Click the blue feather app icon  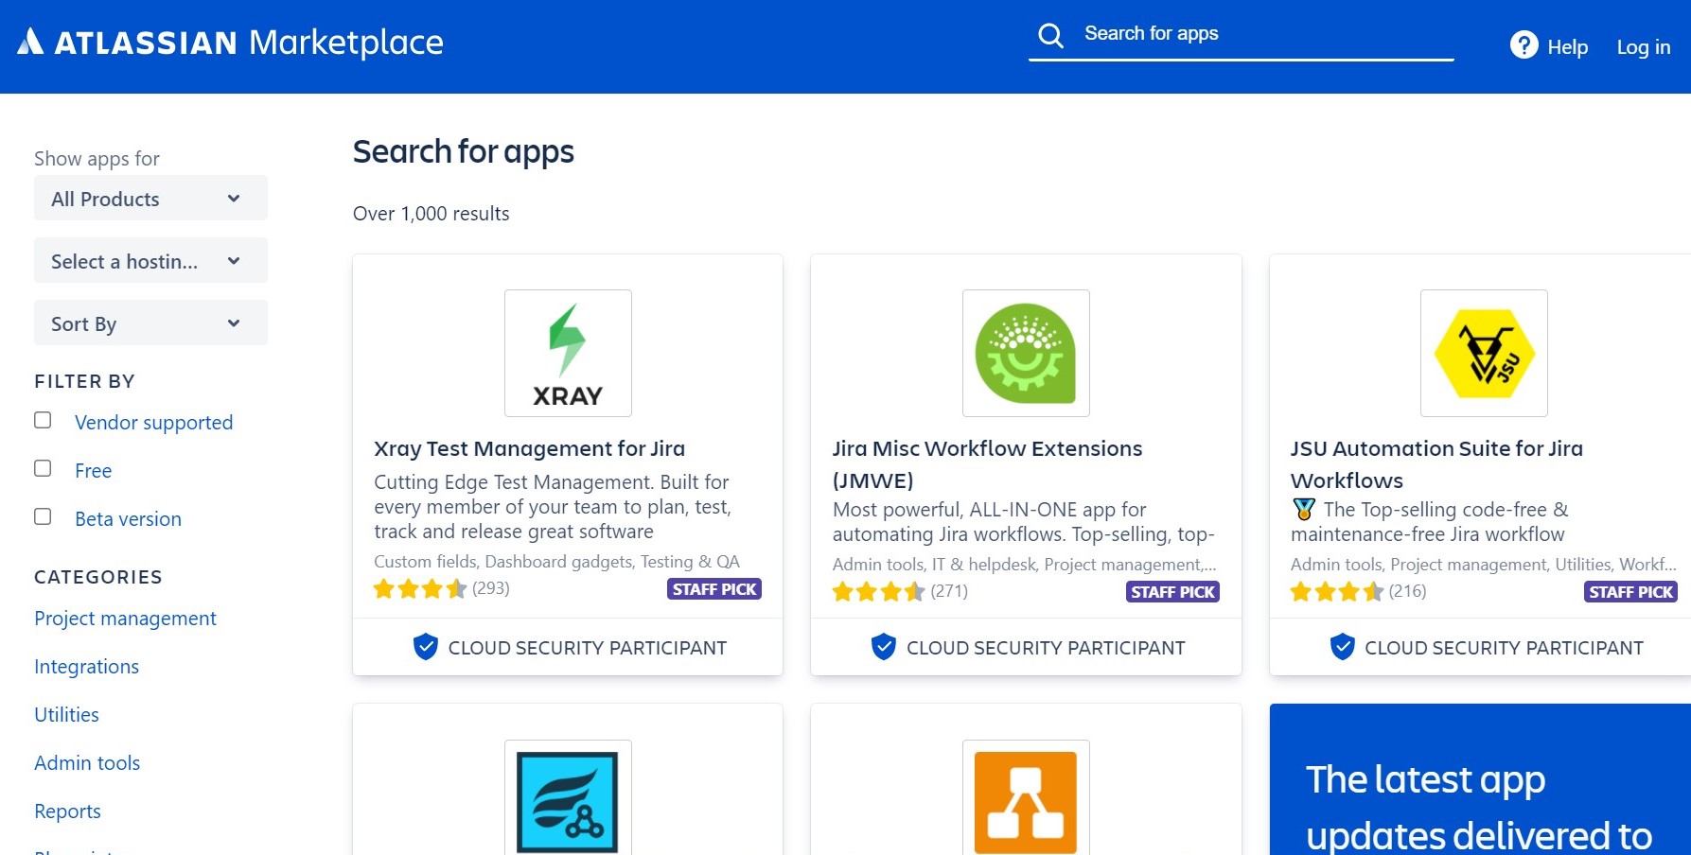coord(568,799)
